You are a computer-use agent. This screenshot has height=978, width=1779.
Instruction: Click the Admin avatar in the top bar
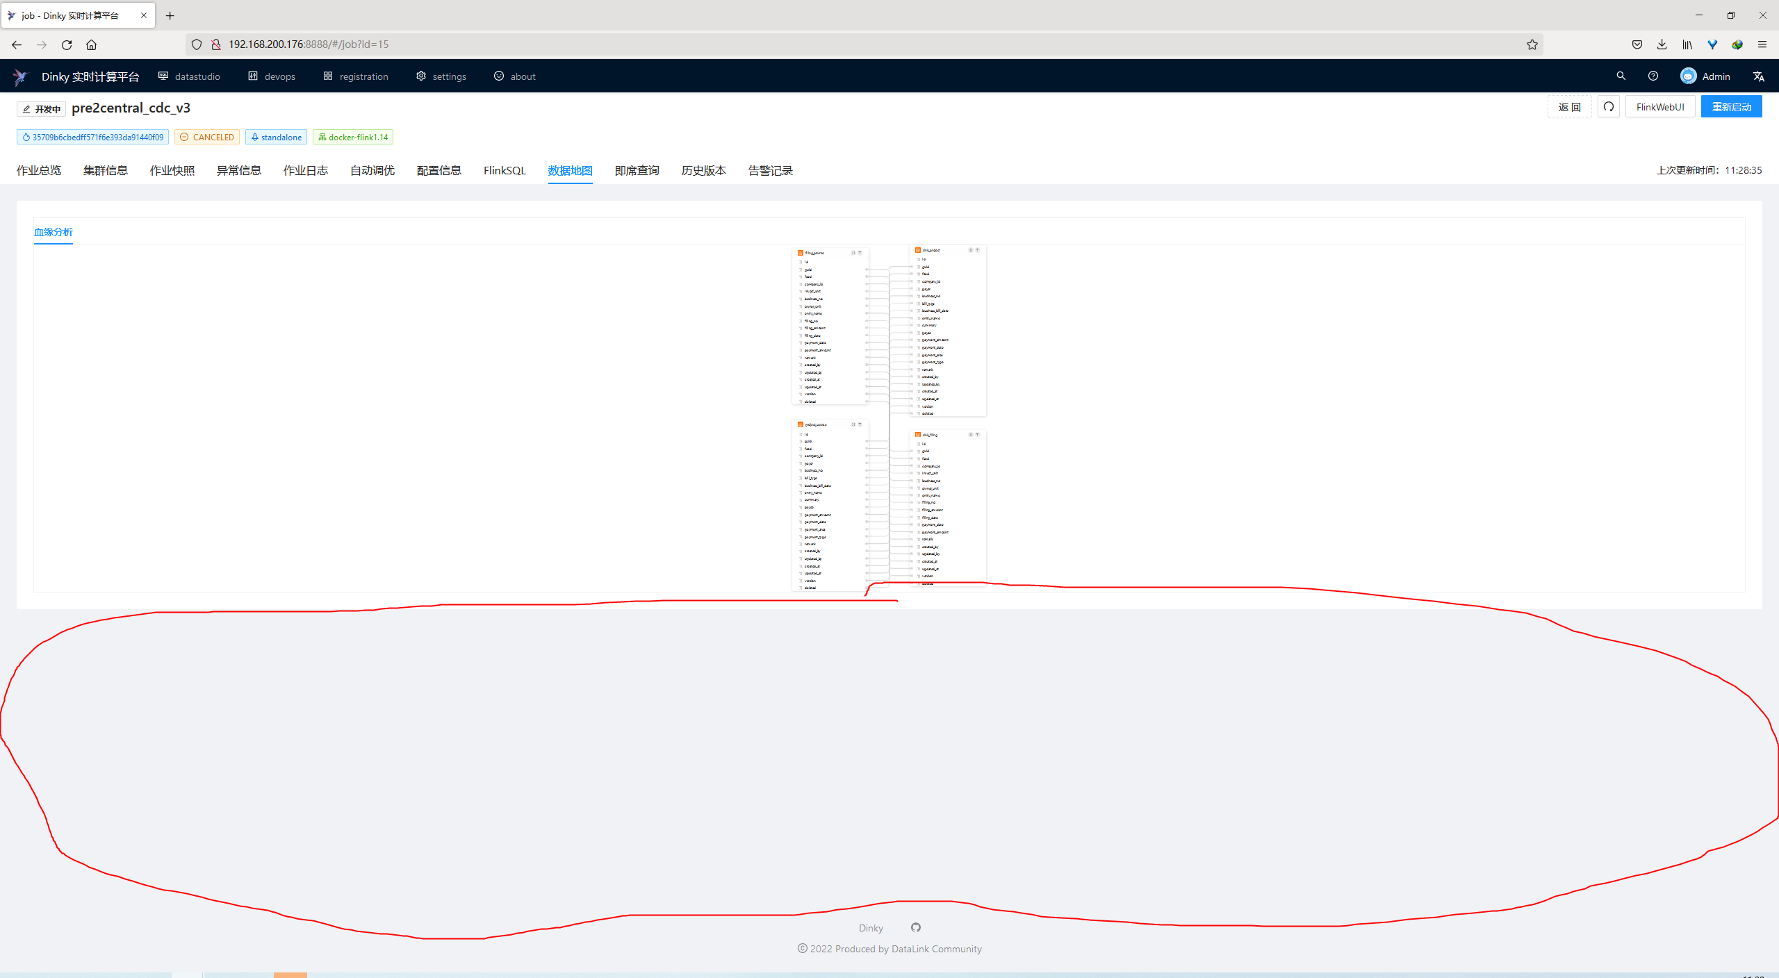coord(1688,76)
